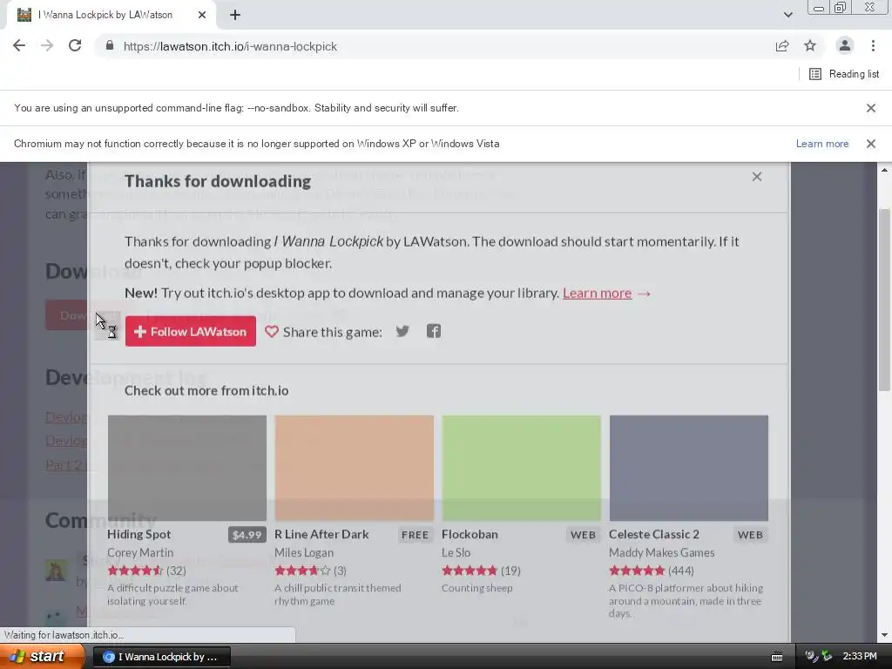The height and width of the screenshot is (669, 892).
Task: Visit Maddy Makes Games author page
Action: (662, 552)
